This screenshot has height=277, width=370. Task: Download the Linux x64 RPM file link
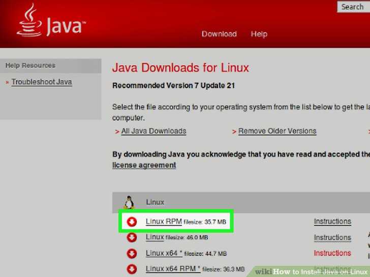coord(173,269)
